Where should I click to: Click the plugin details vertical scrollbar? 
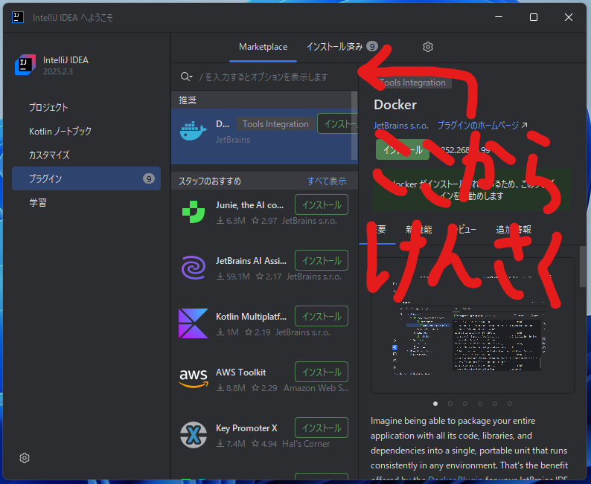click(x=583, y=267)
